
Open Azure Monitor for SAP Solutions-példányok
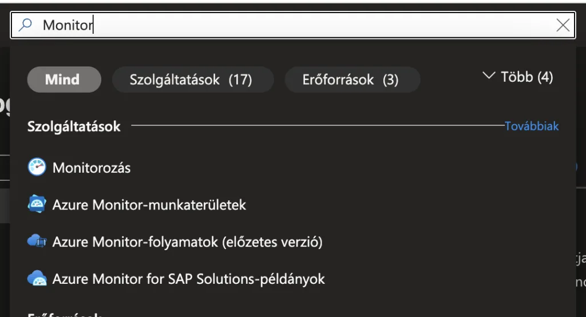click(189, 279)
